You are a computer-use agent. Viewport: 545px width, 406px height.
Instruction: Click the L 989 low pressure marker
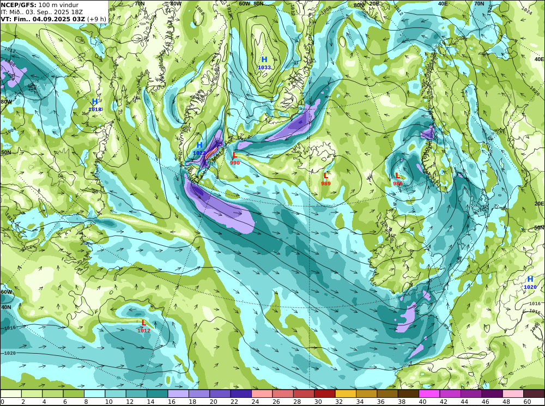(326, 179)
